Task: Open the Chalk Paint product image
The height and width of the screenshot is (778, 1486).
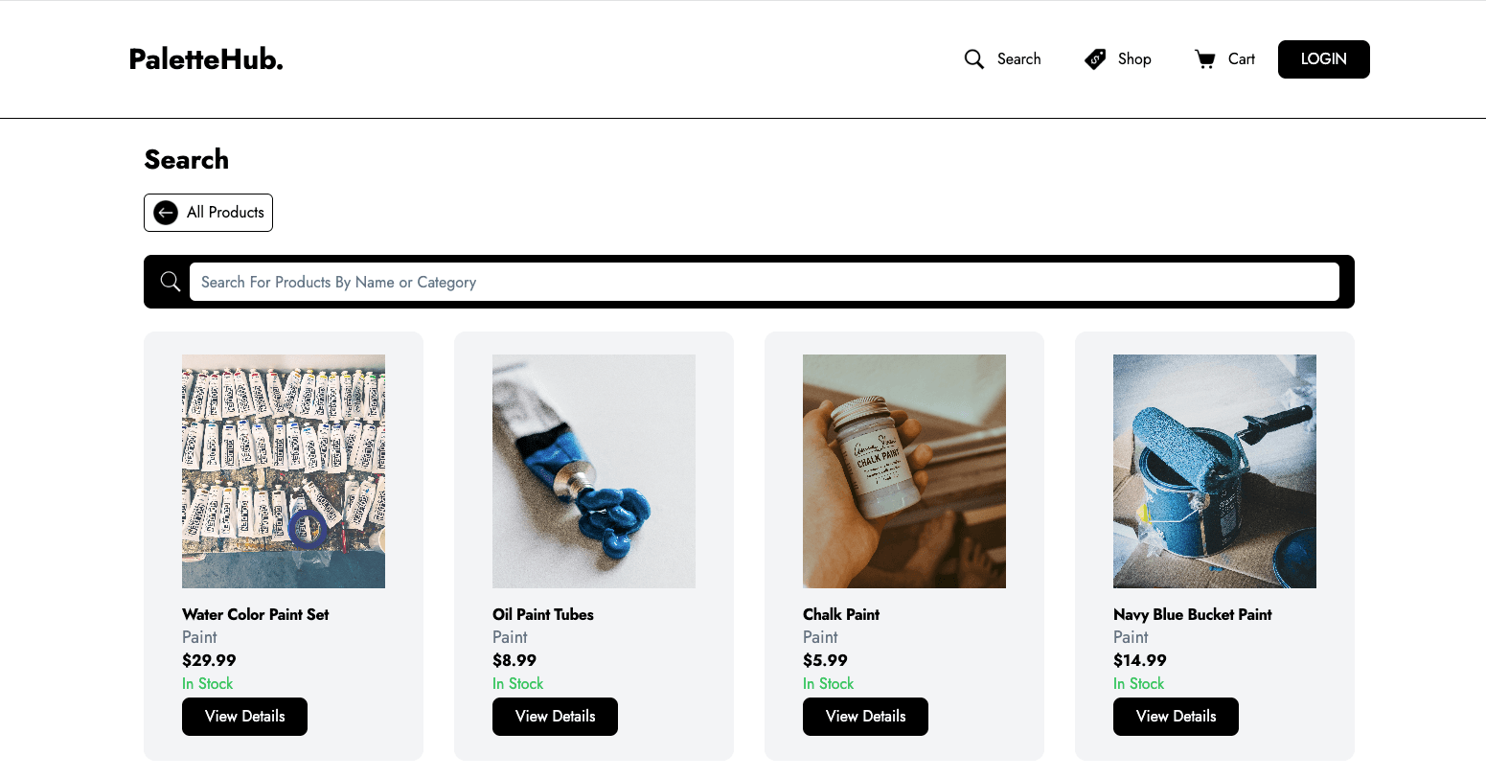Action: (904, 471)
